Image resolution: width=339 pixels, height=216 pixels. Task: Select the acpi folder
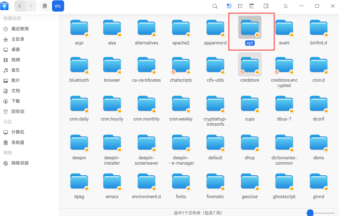(79, 33)
